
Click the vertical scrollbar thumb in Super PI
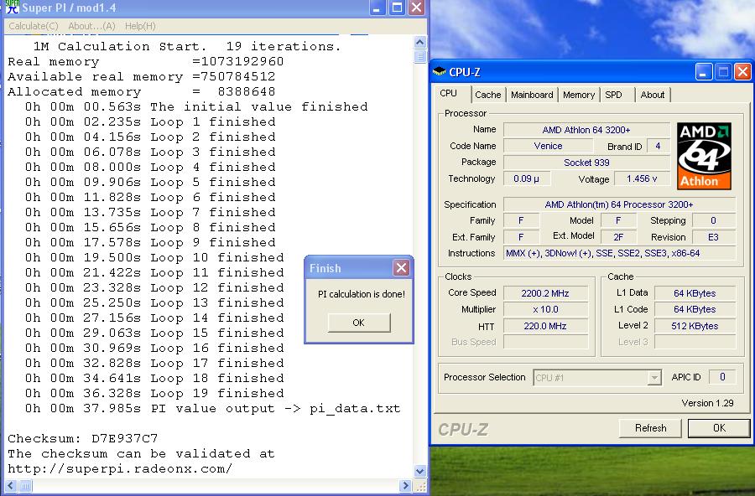point(420,56)
